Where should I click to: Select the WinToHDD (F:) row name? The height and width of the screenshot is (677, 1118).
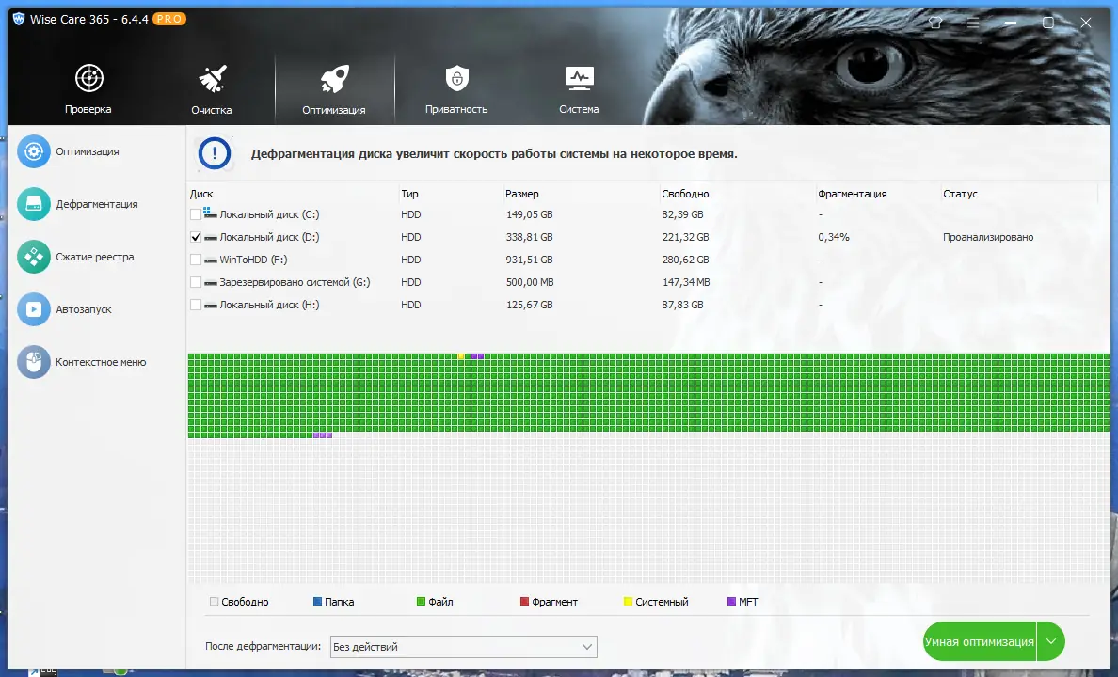pos(253,260)
